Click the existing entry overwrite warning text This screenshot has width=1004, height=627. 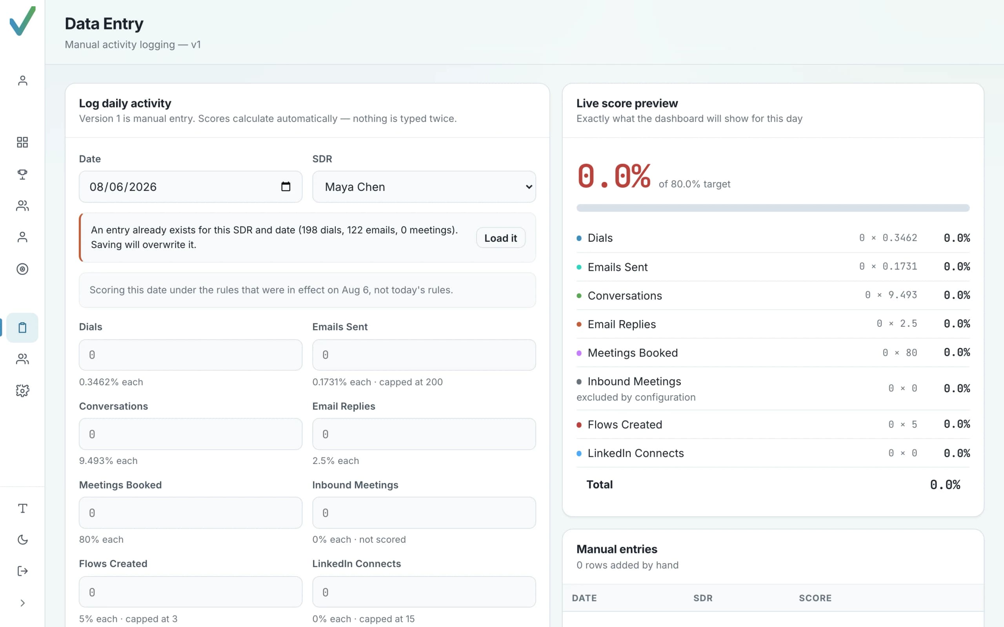(x=274, y=237)
